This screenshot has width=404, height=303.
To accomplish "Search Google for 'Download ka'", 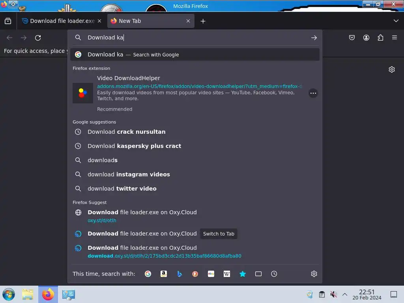I will [x=195, y=54].
